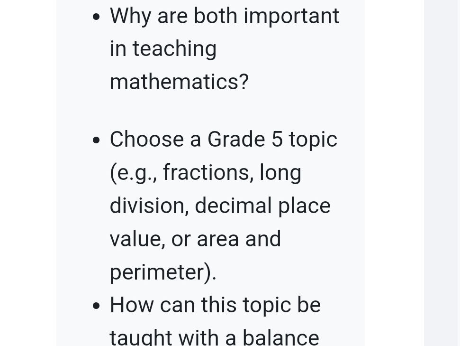Click the bullet before "Why are both important"

pos(96,17)
